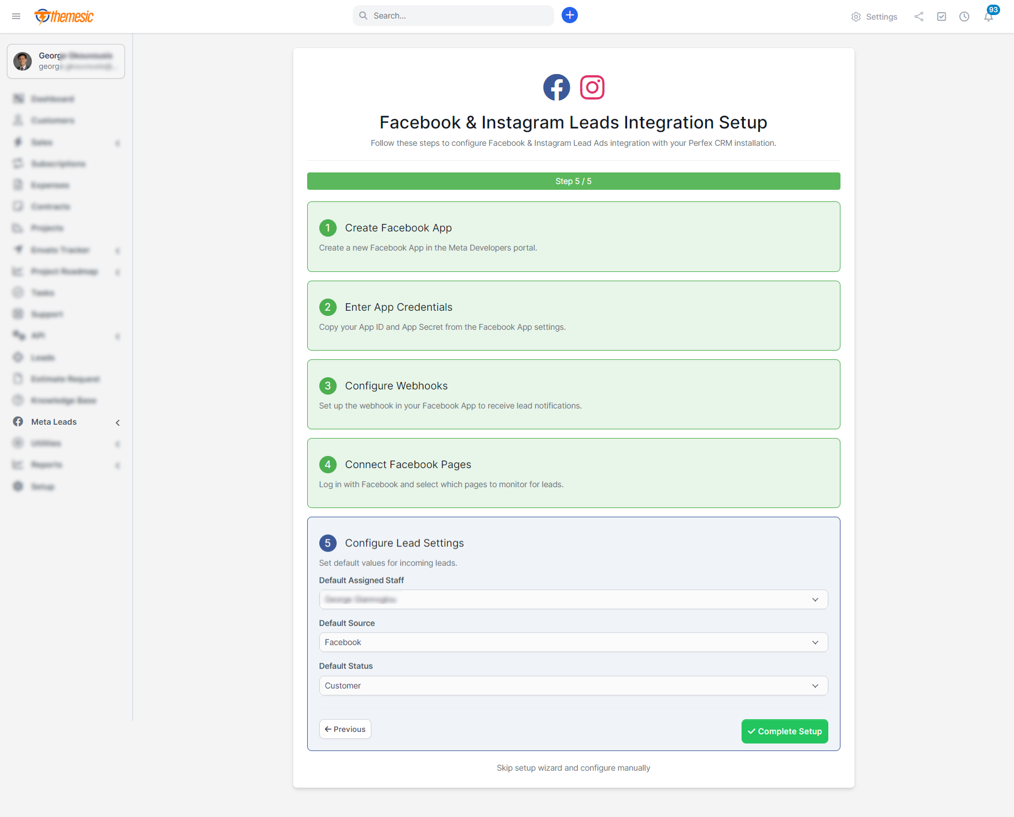Click the share icon in the top bar
The width and height of the screenshot is (1014, 817).
pos(919,17)
